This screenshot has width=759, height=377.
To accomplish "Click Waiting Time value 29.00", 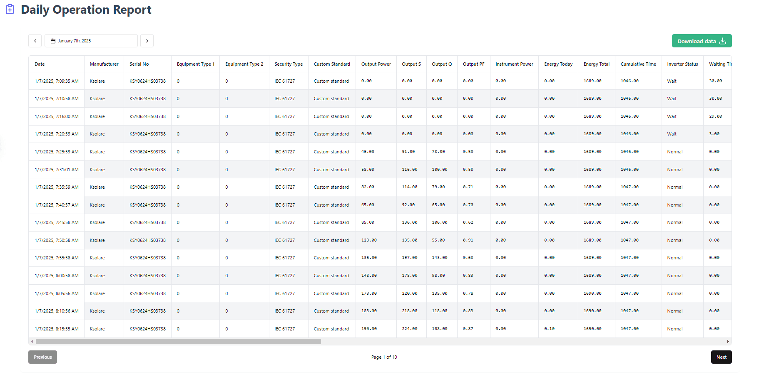I will [715, 116].
